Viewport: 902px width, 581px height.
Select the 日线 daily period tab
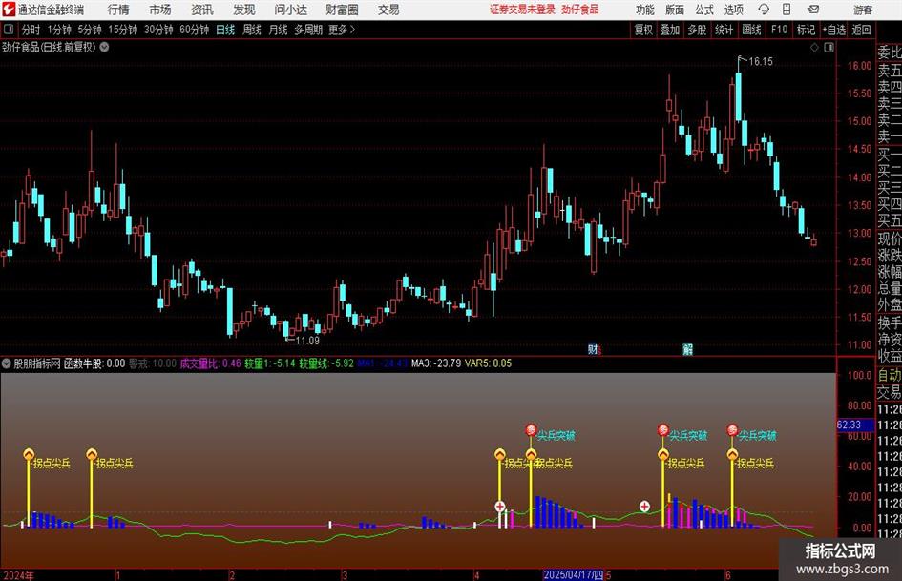[x=225, y=30]
